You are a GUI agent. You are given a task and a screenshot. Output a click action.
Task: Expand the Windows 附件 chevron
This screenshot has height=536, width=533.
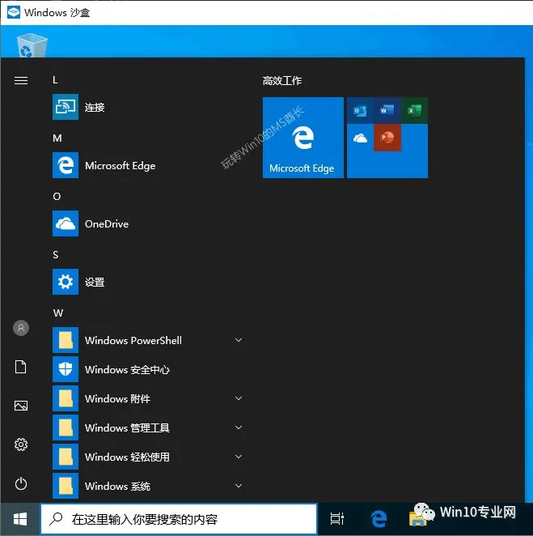click(x=239, y=398)
